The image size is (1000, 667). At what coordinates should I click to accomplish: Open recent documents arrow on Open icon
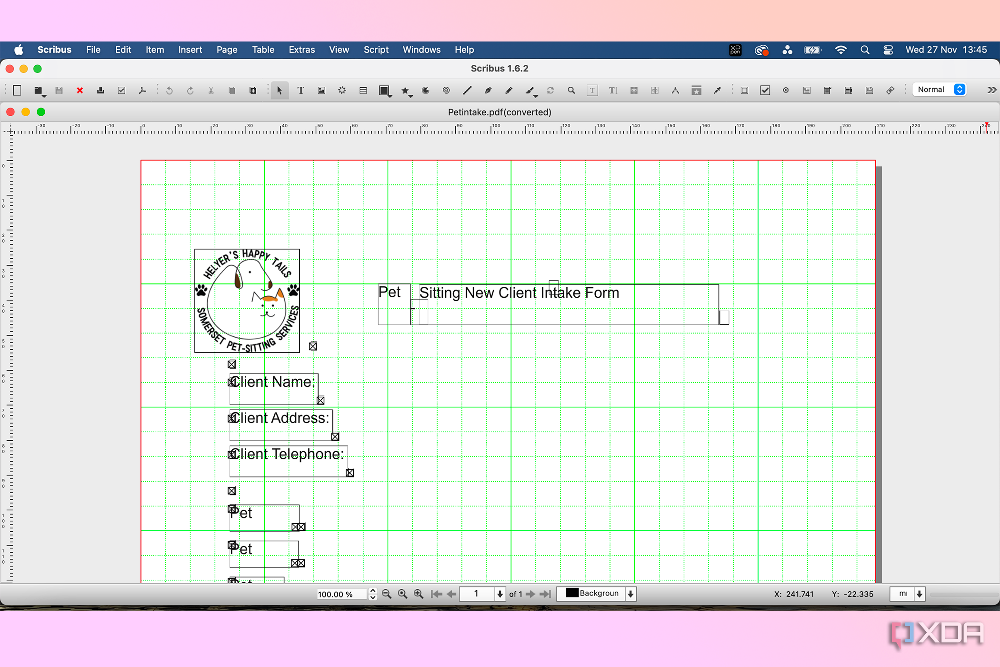(x=44, y=96)
